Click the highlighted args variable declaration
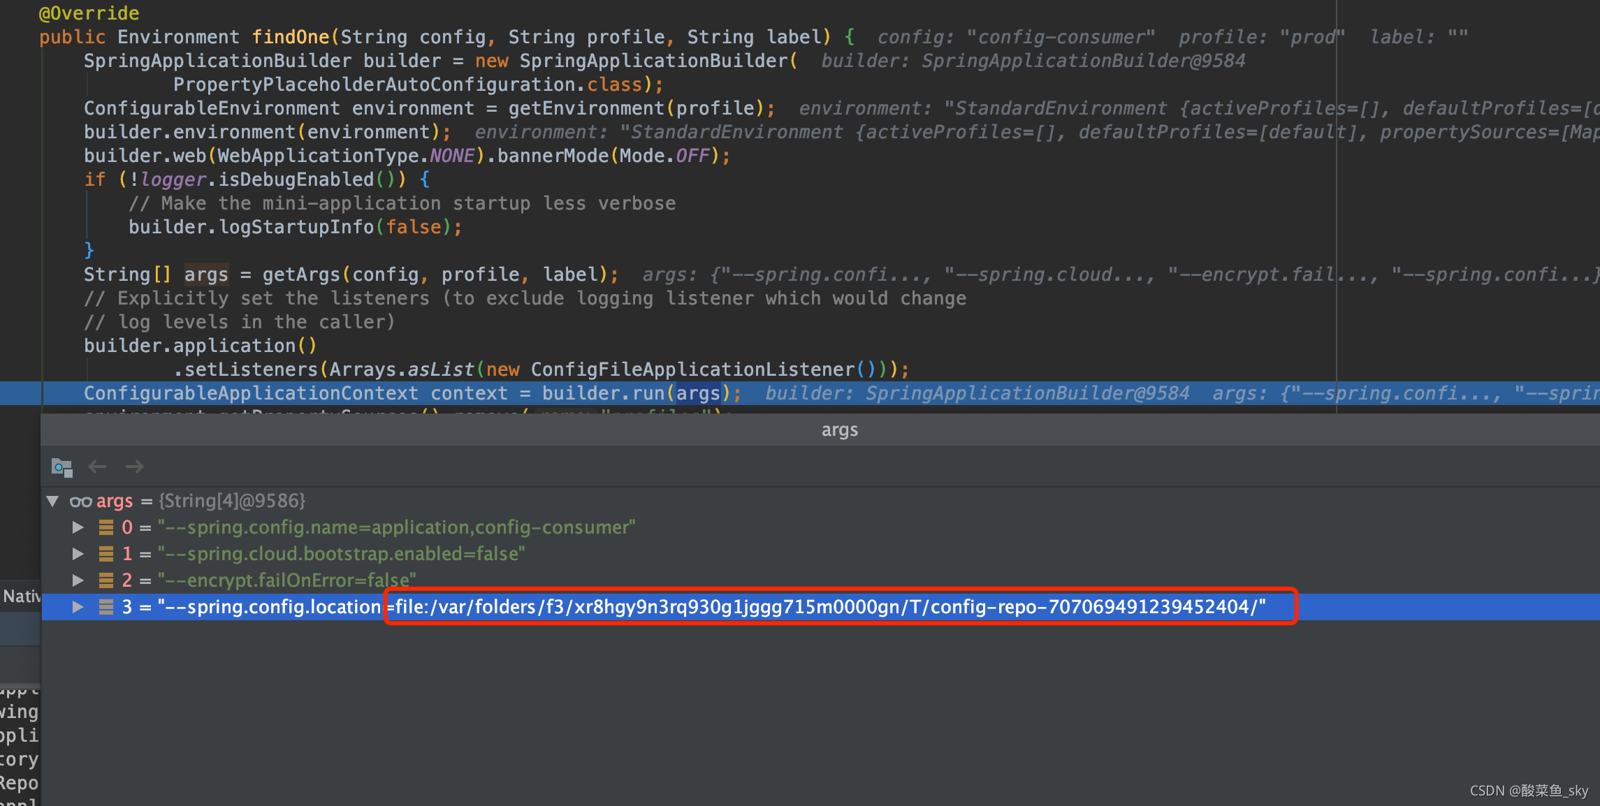The width and height of the screenshot is (1600, 806). [206, 274]
